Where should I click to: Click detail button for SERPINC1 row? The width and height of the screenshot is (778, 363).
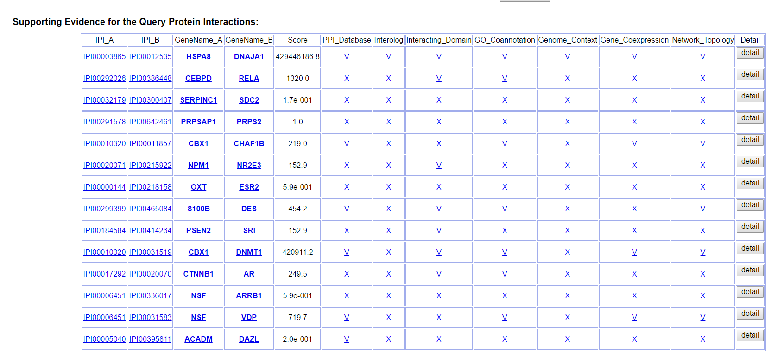pos(750,96)
